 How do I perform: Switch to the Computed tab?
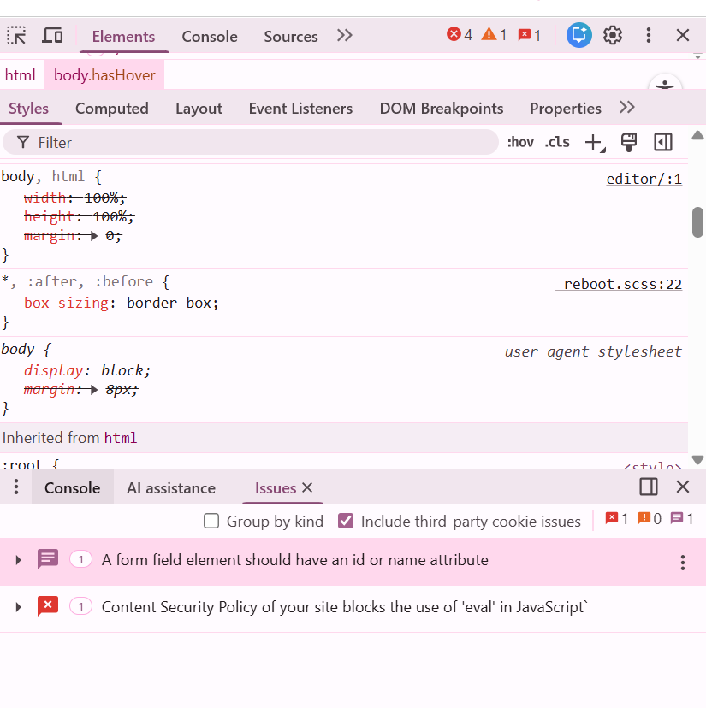(x=111, y=109)
